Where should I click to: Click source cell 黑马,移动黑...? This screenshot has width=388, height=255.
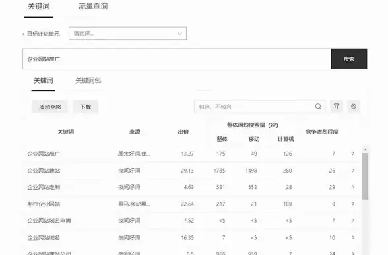click(134, 204)
